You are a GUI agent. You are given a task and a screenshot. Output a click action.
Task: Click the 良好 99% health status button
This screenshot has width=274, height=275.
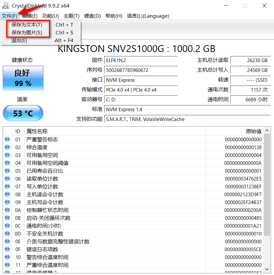click(23, 78)
